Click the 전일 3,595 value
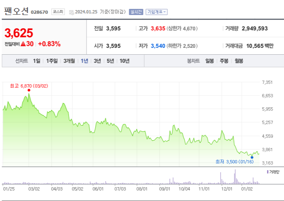The height and width of the screenshot is (201, 284). point(113,28)
